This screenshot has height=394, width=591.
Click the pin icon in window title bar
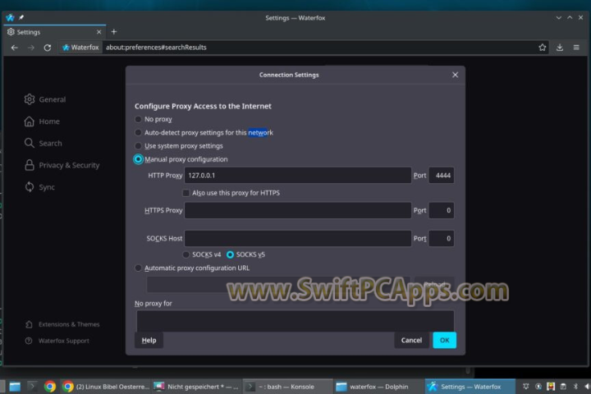point(21,17)
